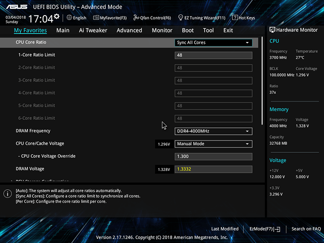Click the CPU heading in Hardware Monitor
This screenshot has width=324, height=243.
point(274,41)
